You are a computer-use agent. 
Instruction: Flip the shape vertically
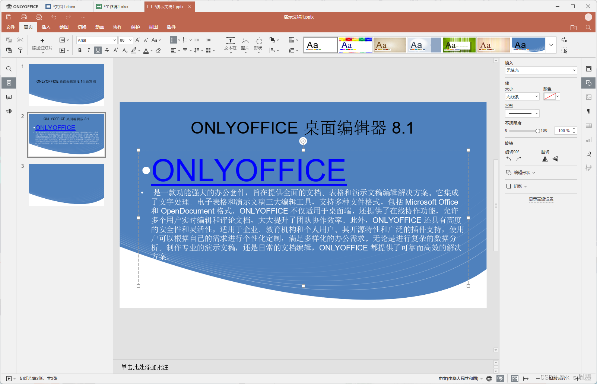[555, 159]
